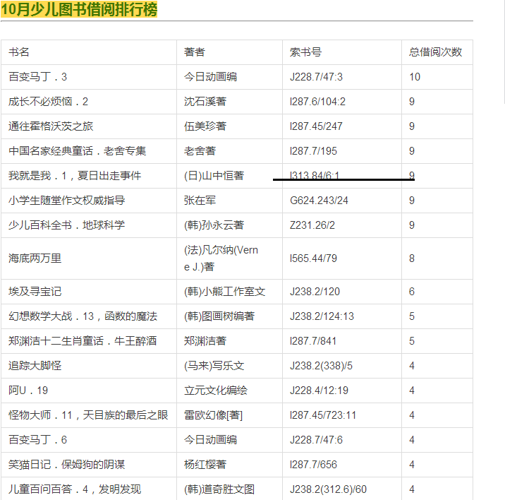This screenshot has width=505, height=500.
Task: Select title 小学生随堂作文权威指导
Action: (x=67, y=201)
